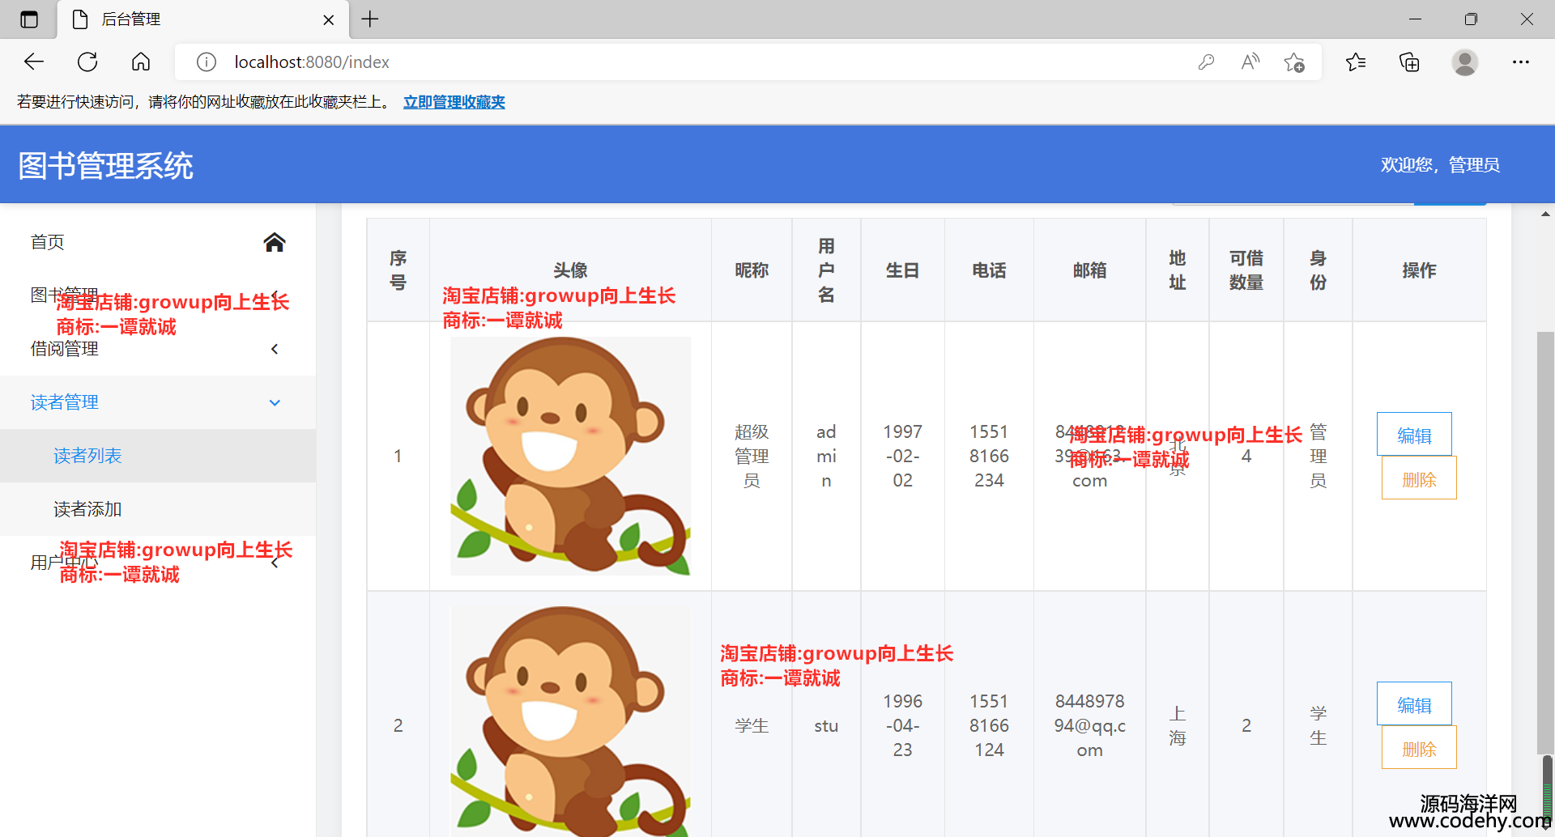Expand 用户中心 sidebar menu
1555x837 pixels.
[x=158, y=563]
